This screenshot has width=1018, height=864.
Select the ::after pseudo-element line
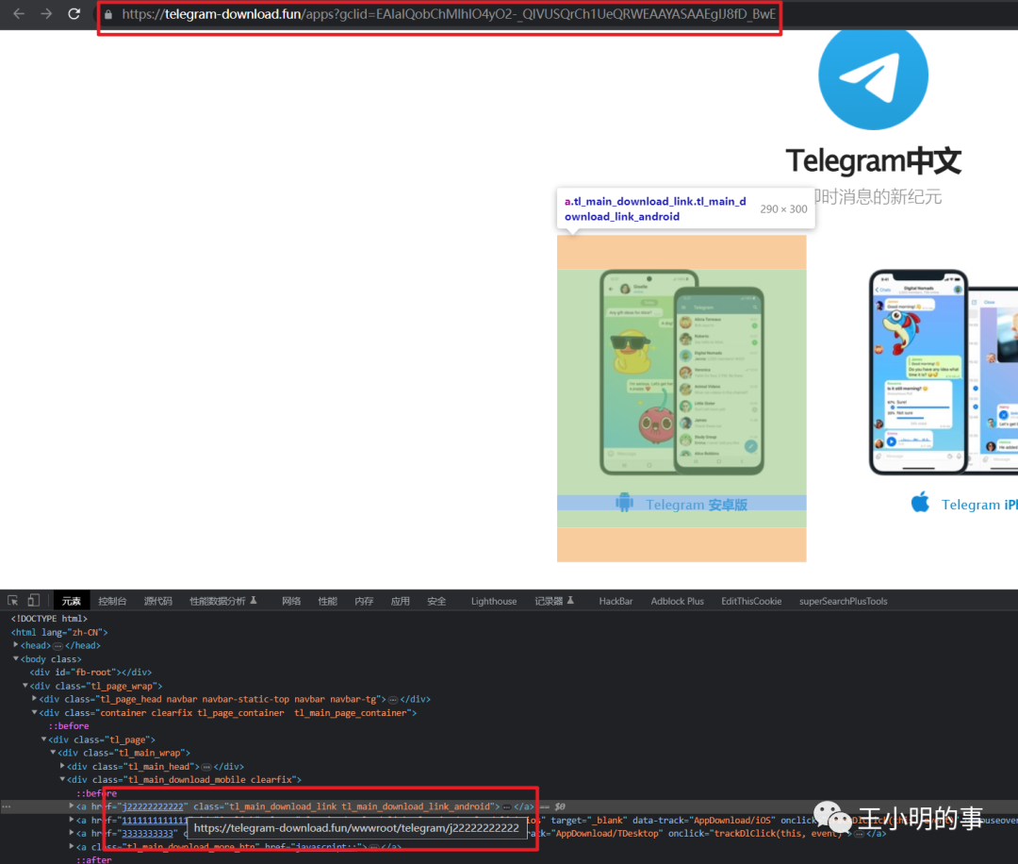93,859
